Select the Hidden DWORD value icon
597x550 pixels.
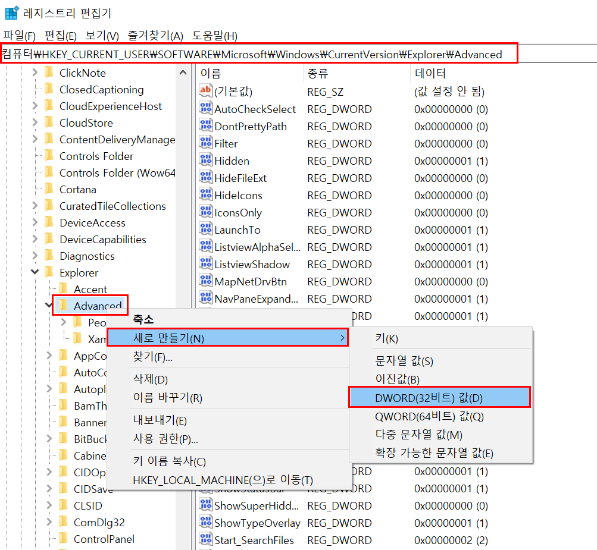[x=205, y=160]
